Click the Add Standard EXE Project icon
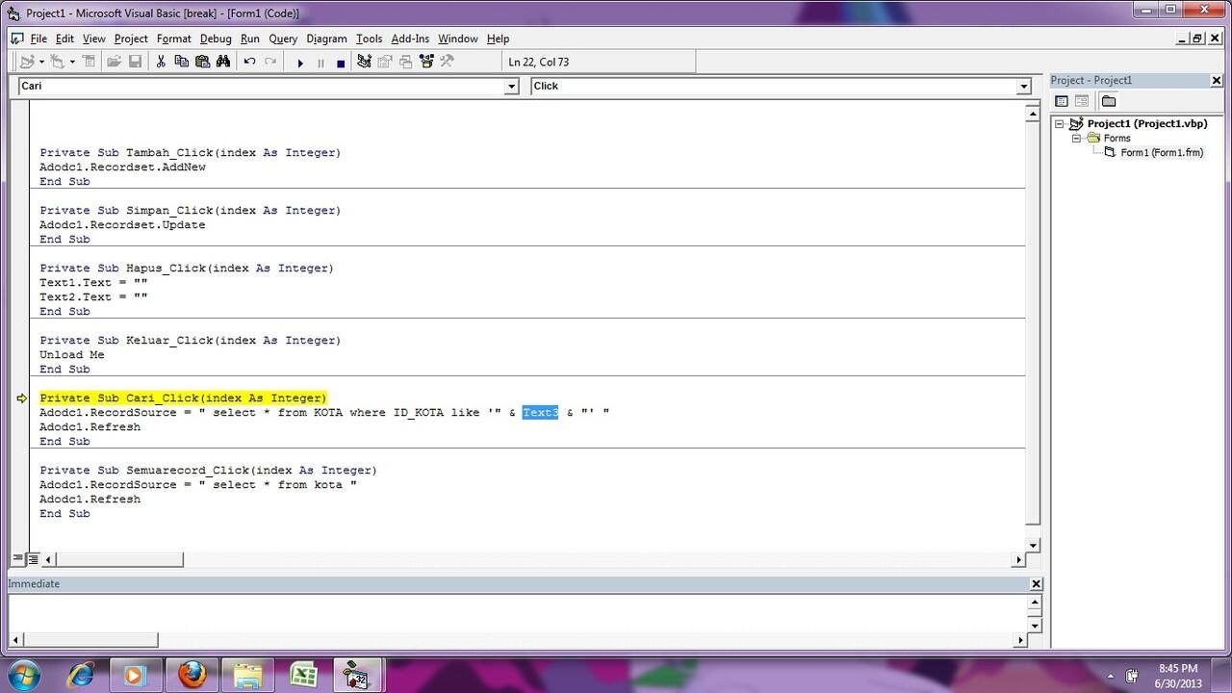 pos(26,62)
